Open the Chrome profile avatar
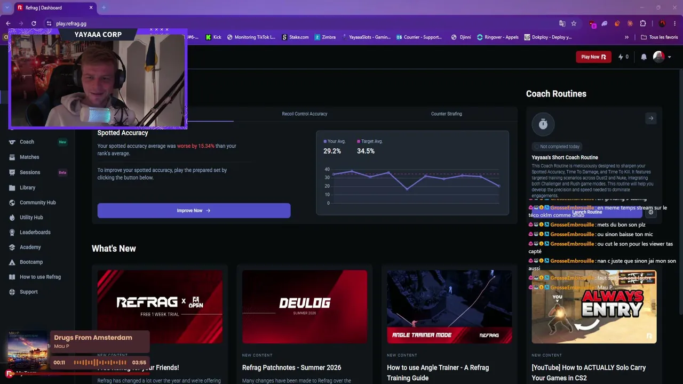 pyautogui.click(x=662, y=23)
